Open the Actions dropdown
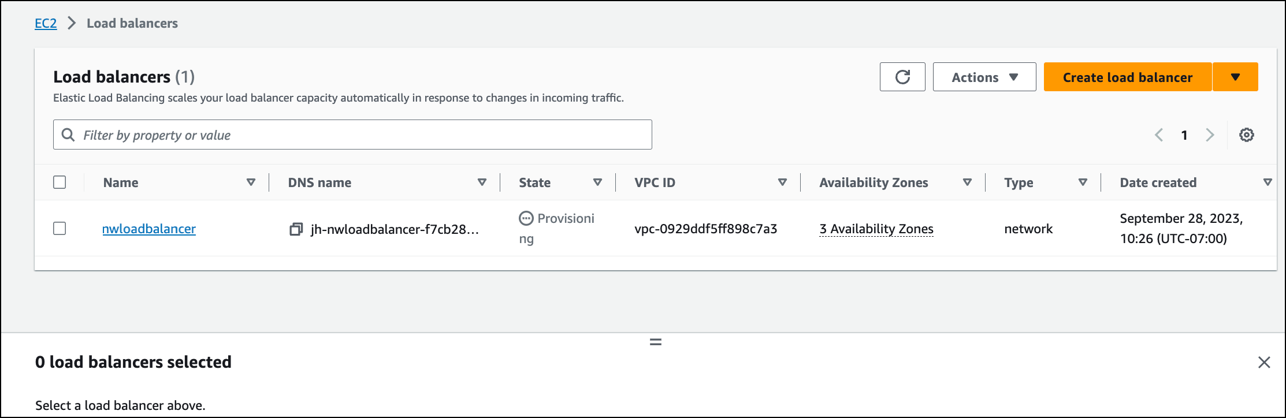1286x418 pixels. (x=984, y=77)
